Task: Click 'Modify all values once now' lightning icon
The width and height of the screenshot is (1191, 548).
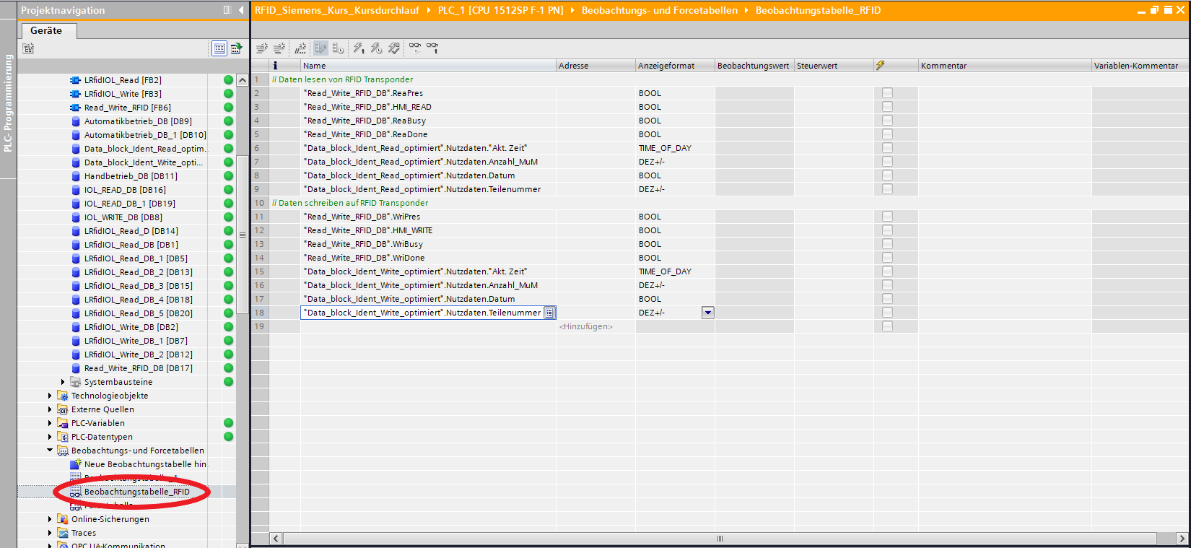Action: (x=359, y=48)
